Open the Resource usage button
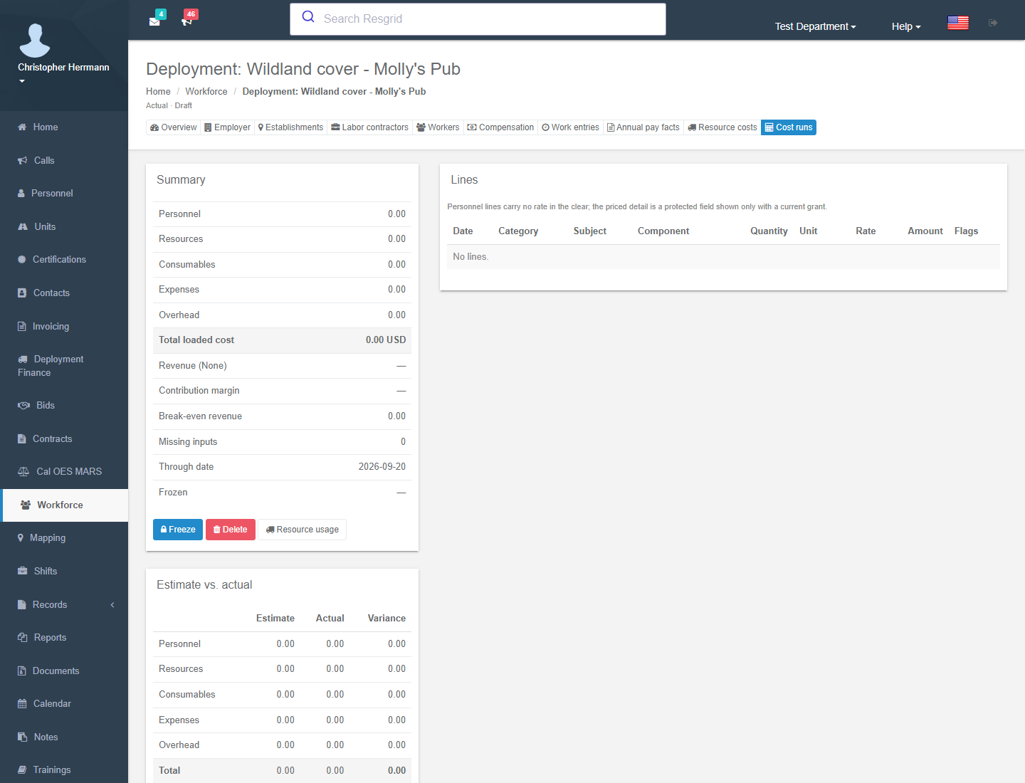Screen dimensions: 1025x783 coord(303,530)
